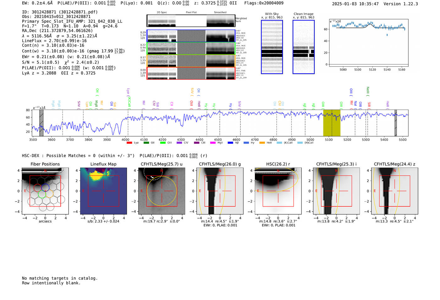Image resolution: width=440 pixels, height=300 pixels.
Task: Select the CFHTLS/Meg(25.3) i cutout
Action: pos(336,191)
